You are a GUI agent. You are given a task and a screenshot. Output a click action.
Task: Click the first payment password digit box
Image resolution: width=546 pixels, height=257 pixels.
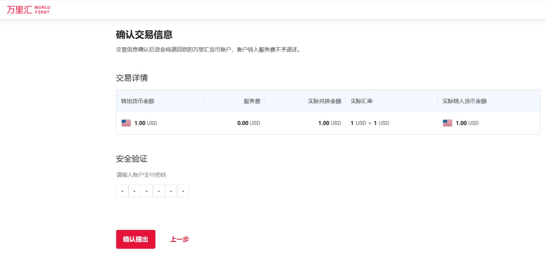[x=122, y=191]
